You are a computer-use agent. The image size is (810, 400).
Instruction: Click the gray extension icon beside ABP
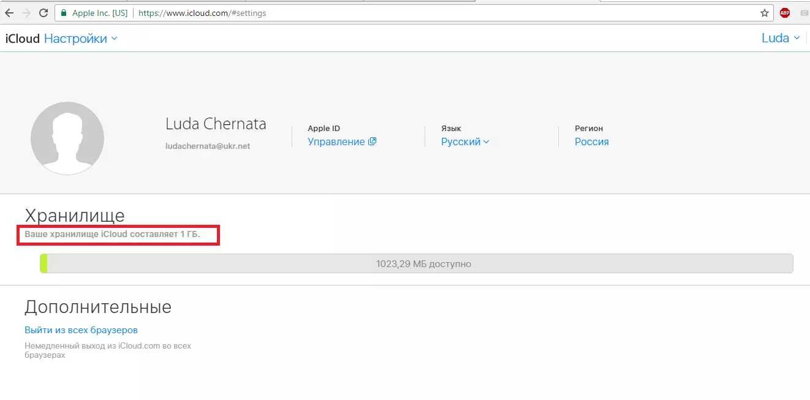(x=804, y=13)
